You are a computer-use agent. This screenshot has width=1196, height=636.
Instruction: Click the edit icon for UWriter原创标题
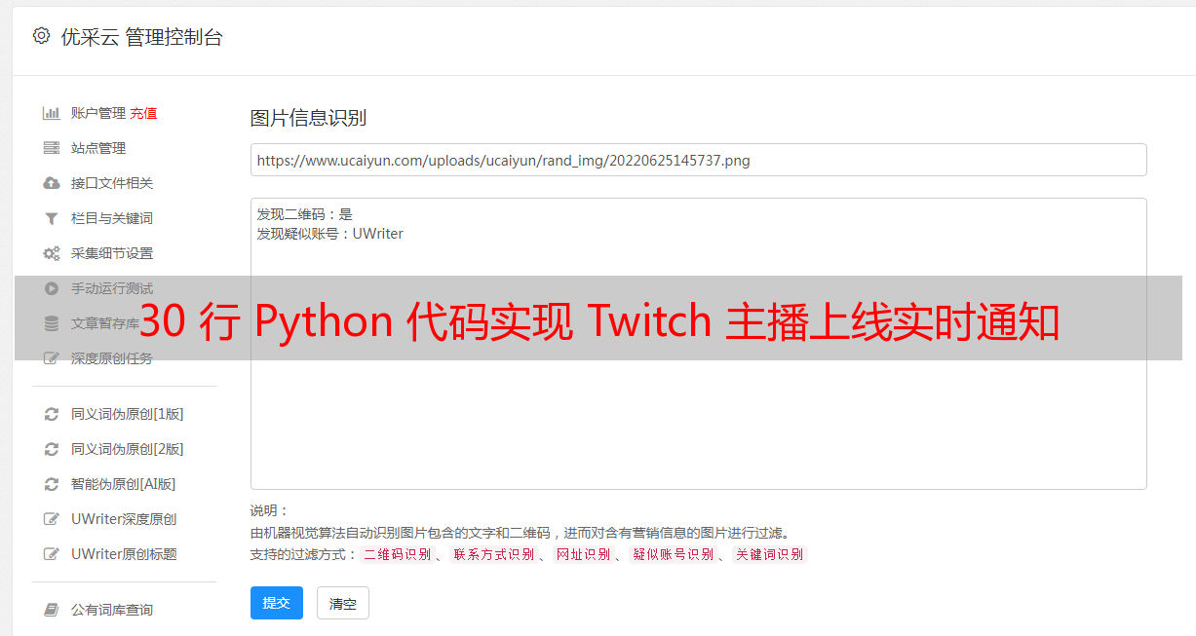52,554
